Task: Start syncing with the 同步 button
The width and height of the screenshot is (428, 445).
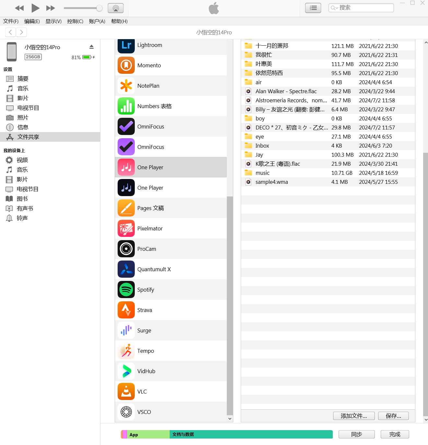Action: coord(356,434)
